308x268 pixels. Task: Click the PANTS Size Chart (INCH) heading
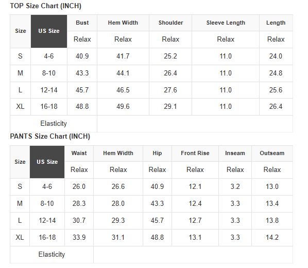click(x=50, y=137)
